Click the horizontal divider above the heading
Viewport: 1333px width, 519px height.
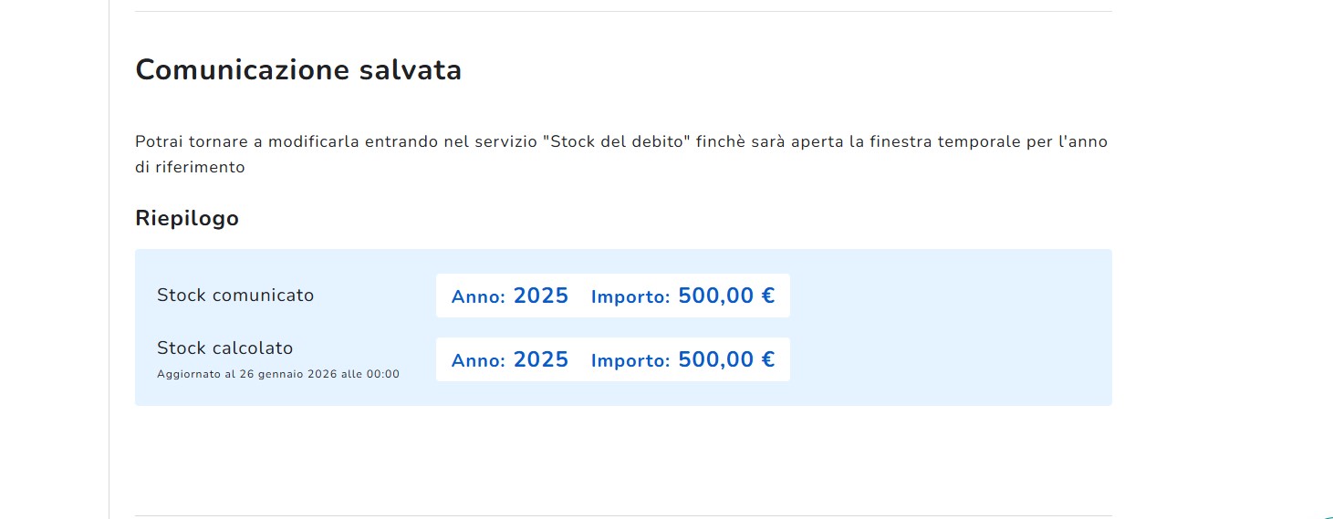pos(623,11)
